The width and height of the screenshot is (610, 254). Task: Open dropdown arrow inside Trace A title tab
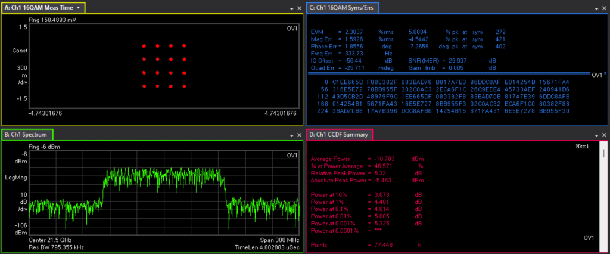(79, 8)
